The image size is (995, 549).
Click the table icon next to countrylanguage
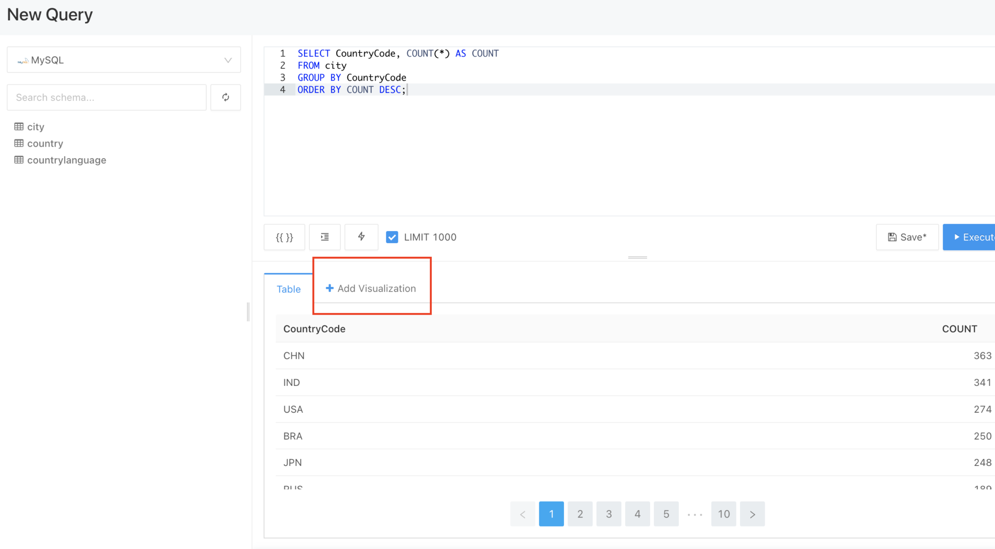[19, 160]
